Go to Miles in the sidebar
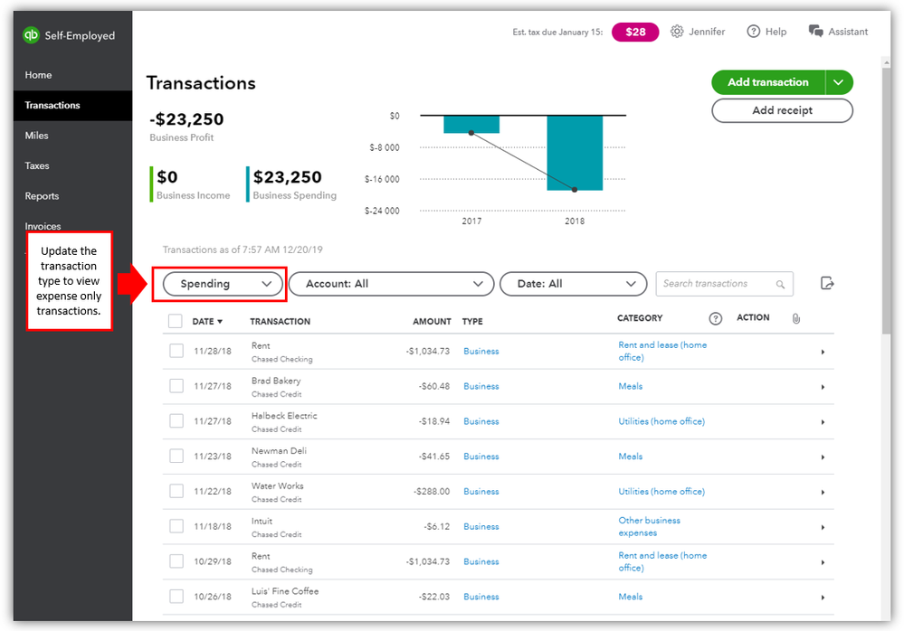Image resolution: width=904 pixels, height=631 pixels. (x=37, y=136)
